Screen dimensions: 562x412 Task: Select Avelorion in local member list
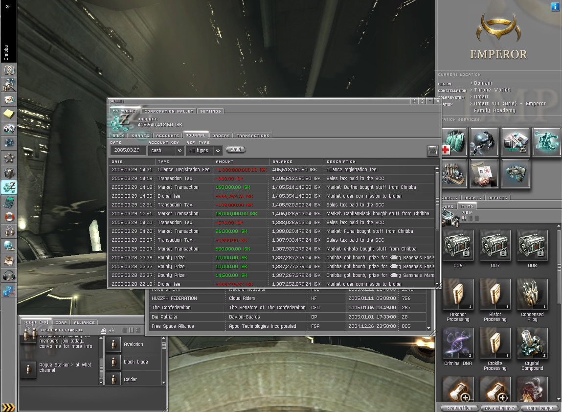click(134, 344)
